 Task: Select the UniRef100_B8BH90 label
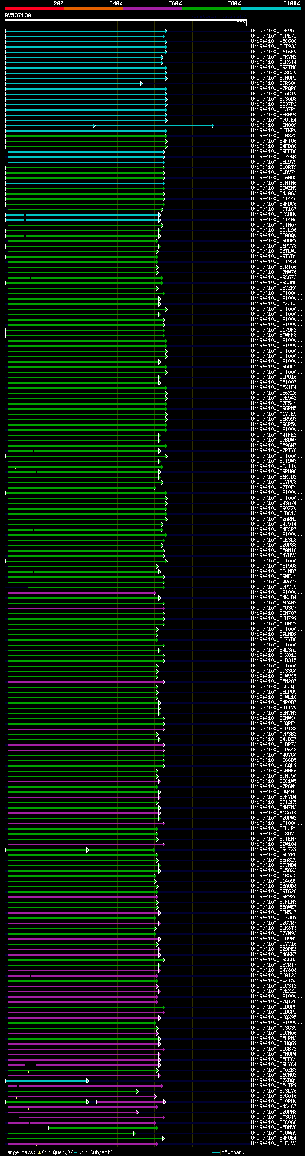[x=274, y=115]
